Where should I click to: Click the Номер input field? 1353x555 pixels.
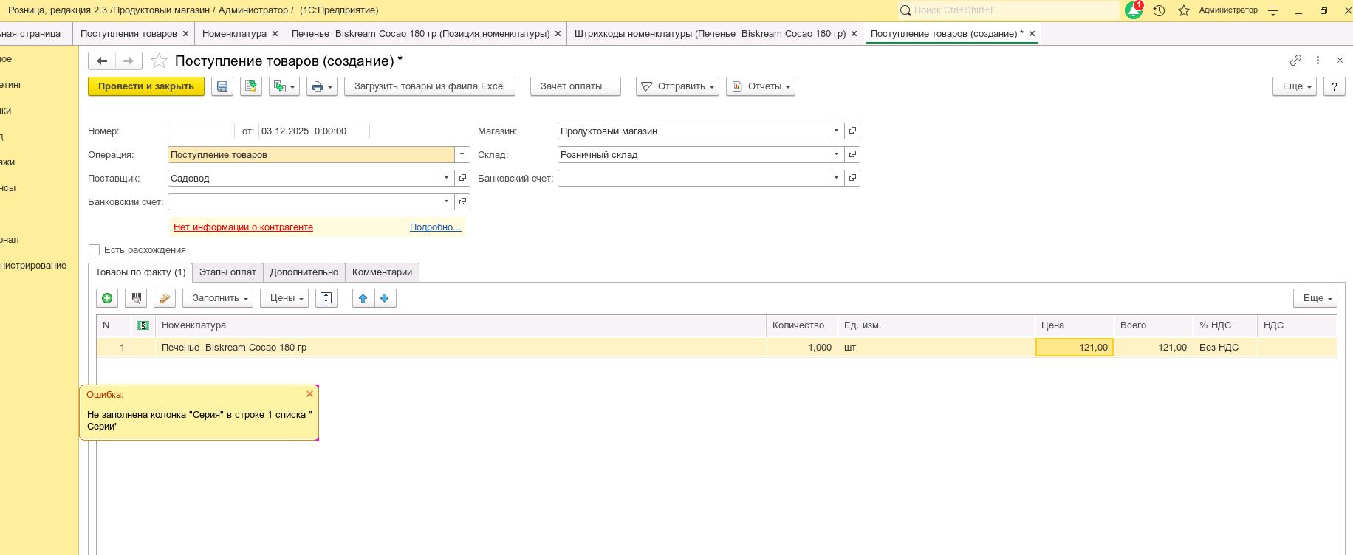pyautogui.click(x=201, y=131)
